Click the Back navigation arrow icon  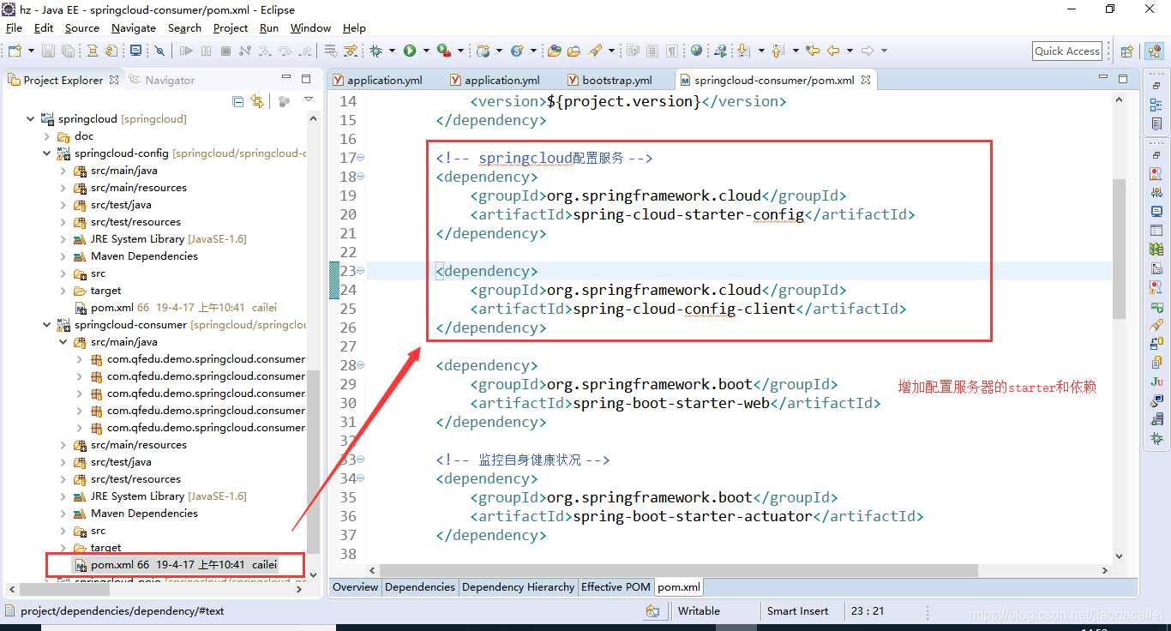(x=833, y=51)
